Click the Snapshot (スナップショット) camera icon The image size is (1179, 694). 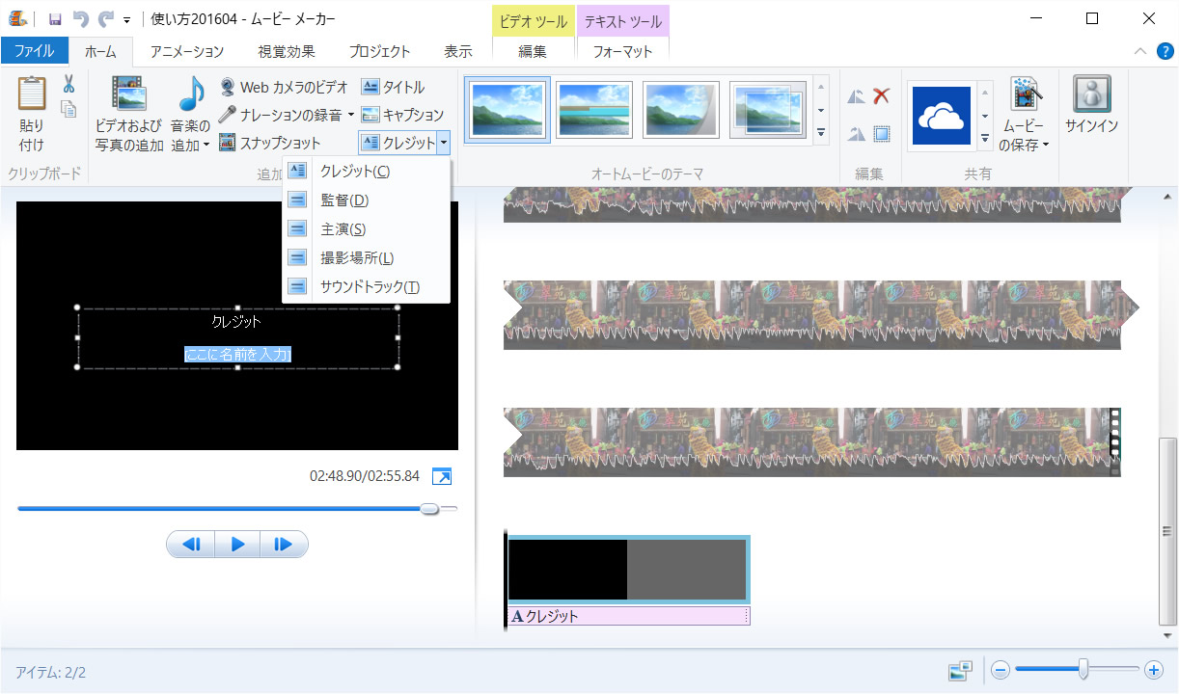228,144
